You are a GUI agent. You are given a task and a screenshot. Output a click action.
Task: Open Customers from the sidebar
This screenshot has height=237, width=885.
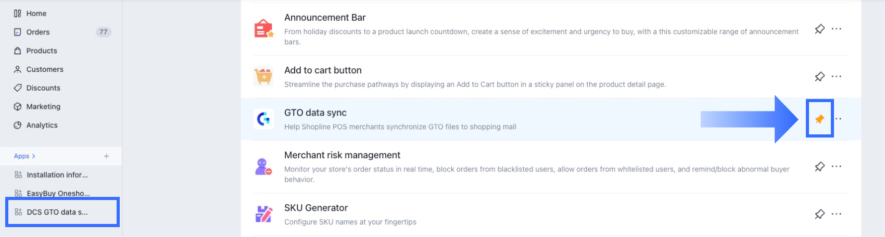[x=45, y=69]
